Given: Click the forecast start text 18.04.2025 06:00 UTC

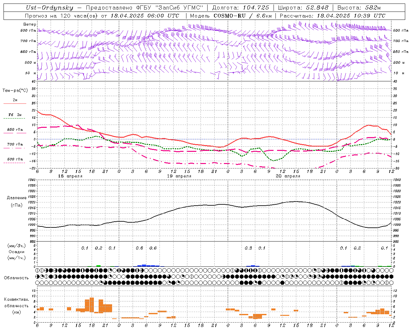Looking at the screenshot, I should pos(145,16).
